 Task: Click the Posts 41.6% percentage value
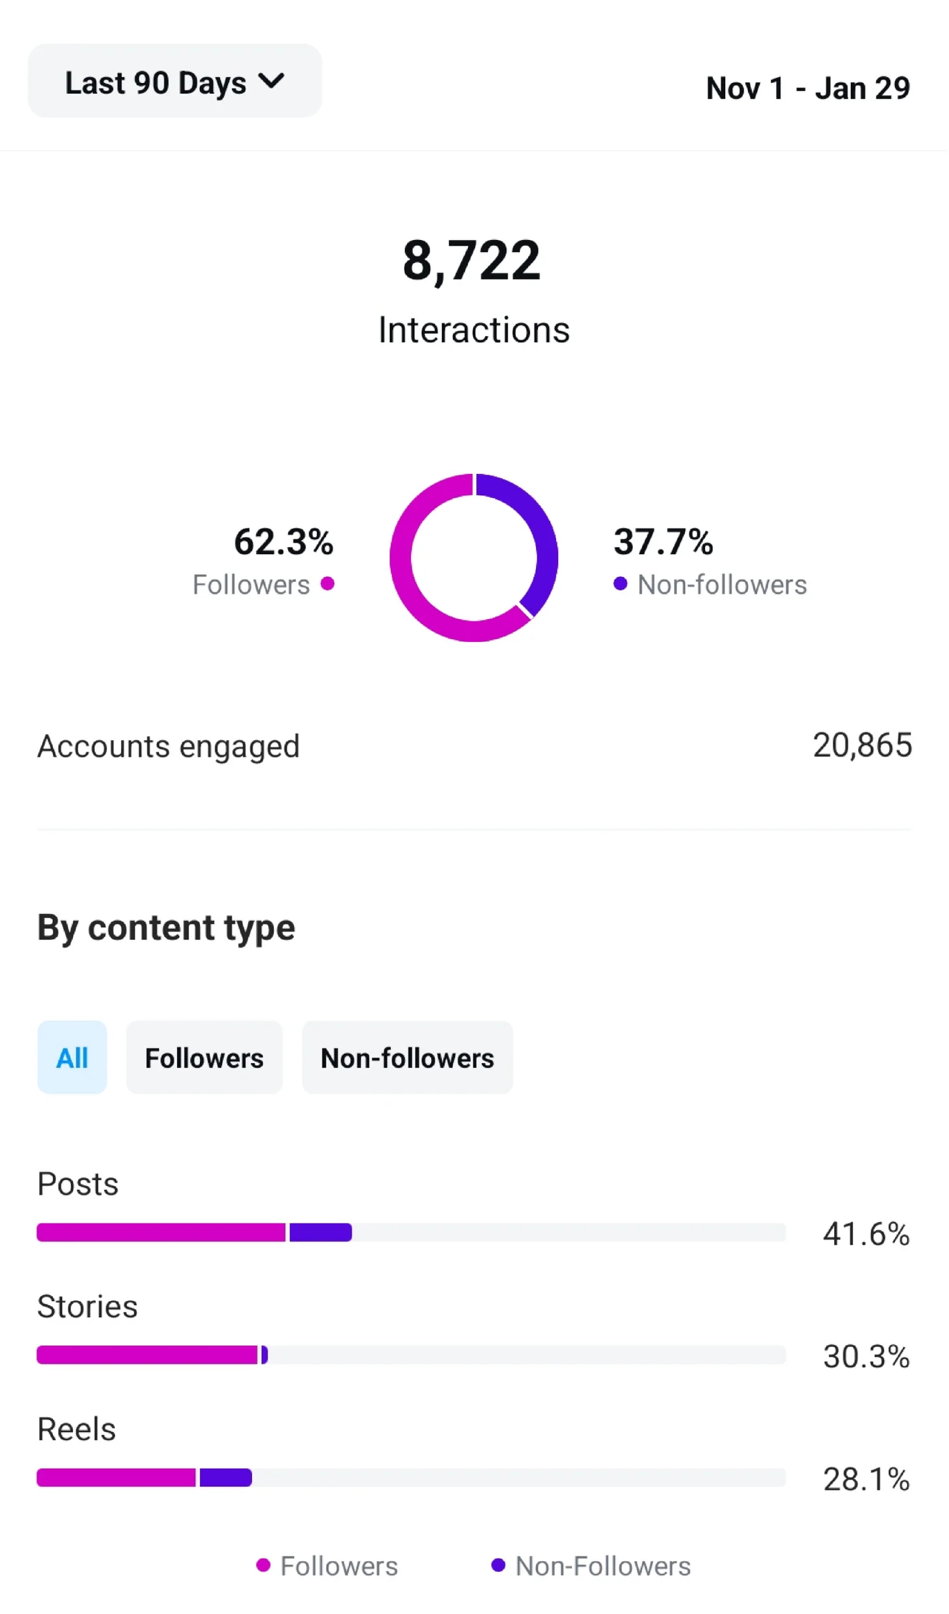point(865,1234)
